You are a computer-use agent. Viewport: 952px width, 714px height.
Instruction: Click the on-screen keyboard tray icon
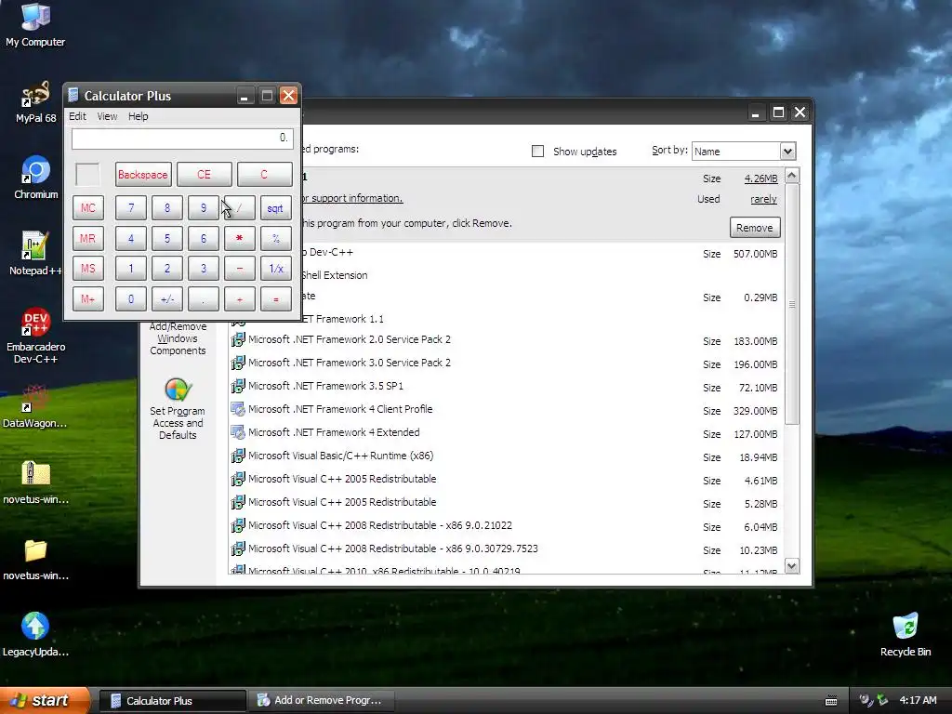831,701
